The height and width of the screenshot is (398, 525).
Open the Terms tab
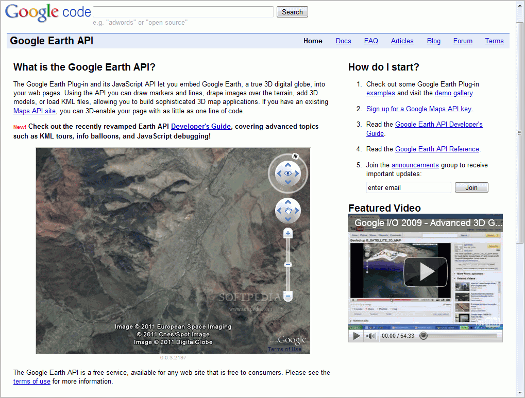pos(494,41)
